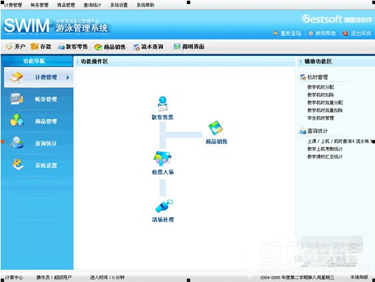
Task: Open the 查询统计 top menu
Action: point(92,5)
